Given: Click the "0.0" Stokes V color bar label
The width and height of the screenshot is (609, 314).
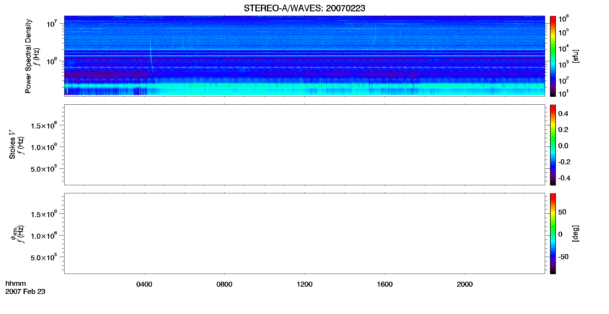Looking at the screenshot, I should pos(563,146).
